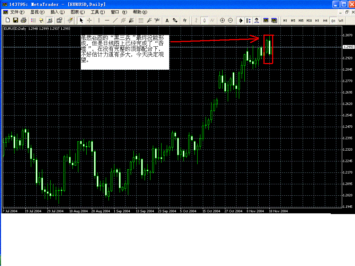Select the arrow cursor tool
The height and width of the screenshot is (266, 355).
pyautogui.click(x=81, y=20)
